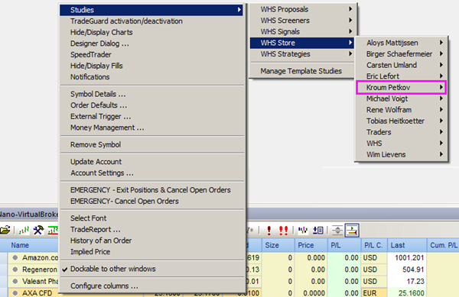Screen dimensions: 459x297
Task: Click the status dot beside Valeant row
Action: coord(15,281)
